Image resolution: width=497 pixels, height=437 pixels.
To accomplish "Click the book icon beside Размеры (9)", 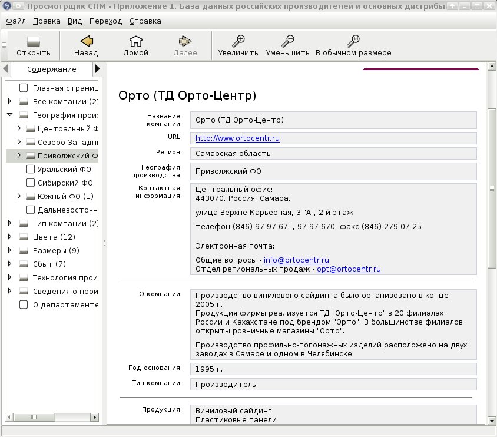I will point(24,251).
